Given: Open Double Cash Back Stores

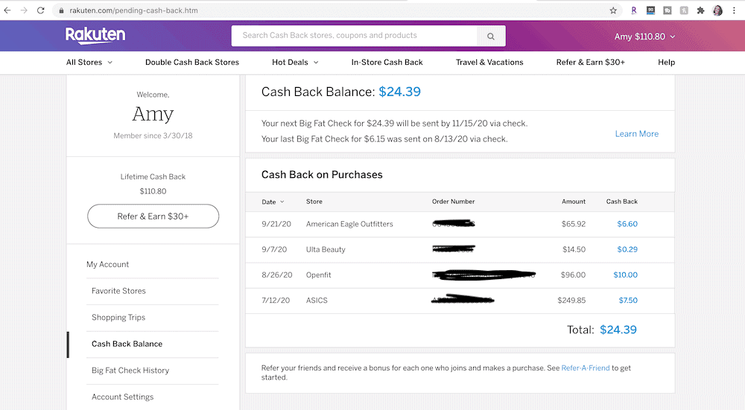Looking at the screenshot, I should (x=192, y=63).
